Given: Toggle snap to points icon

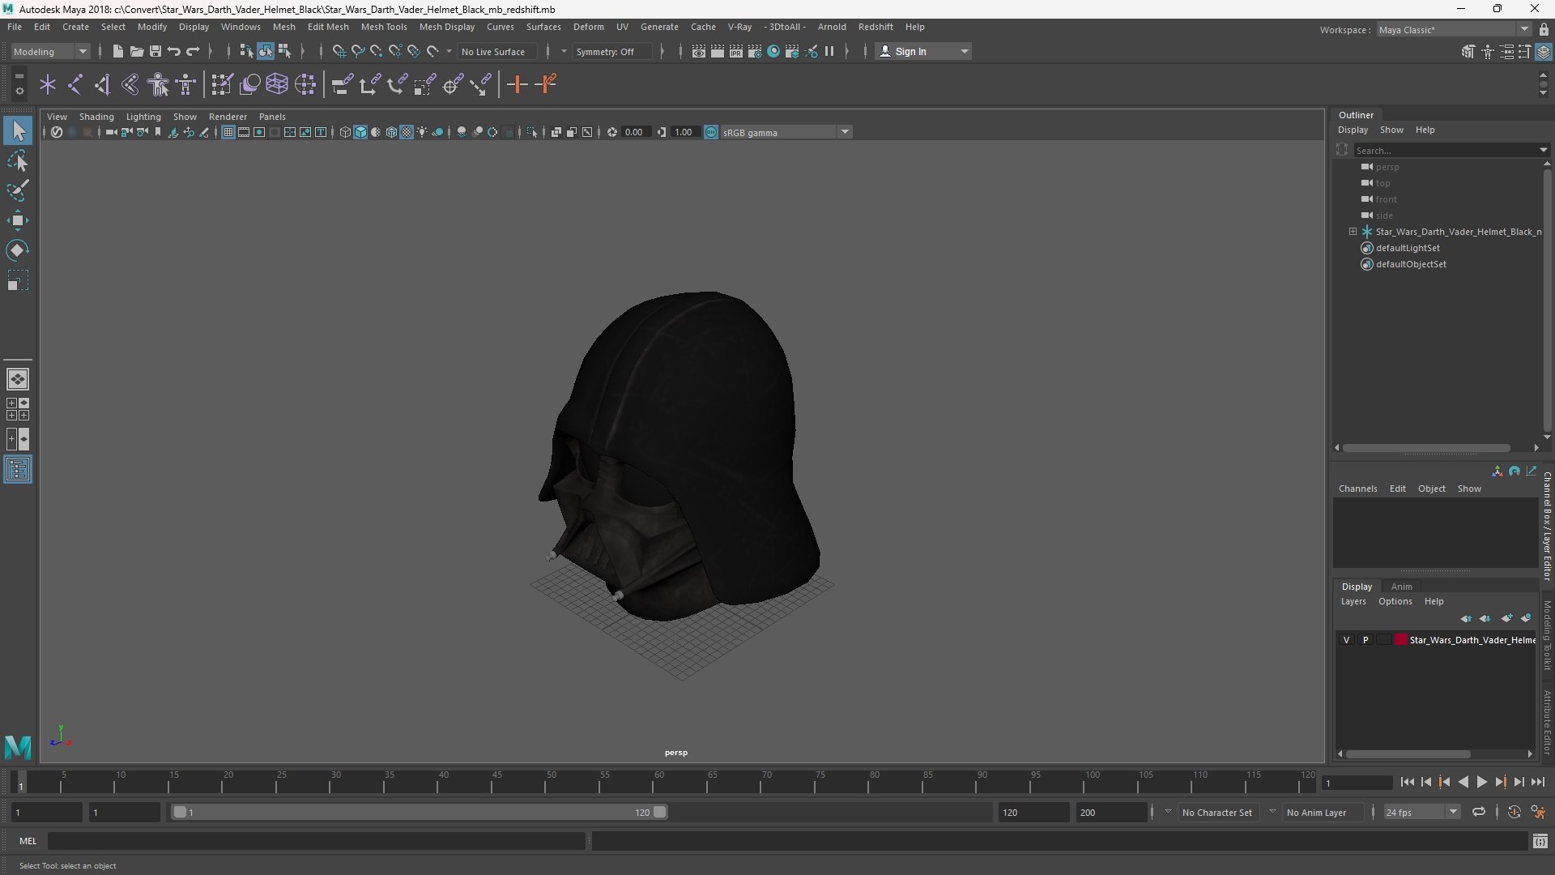Looking at the screenshot, I should click(x=377, y=51).
